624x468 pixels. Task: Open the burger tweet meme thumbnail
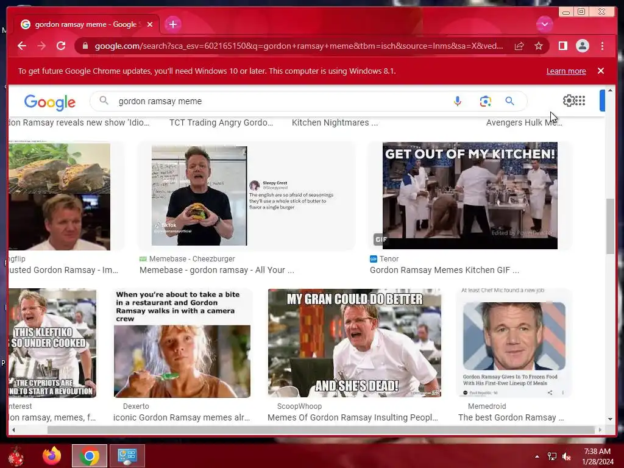(246, 196)
